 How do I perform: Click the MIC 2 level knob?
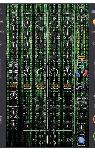(x=13, y=29)
